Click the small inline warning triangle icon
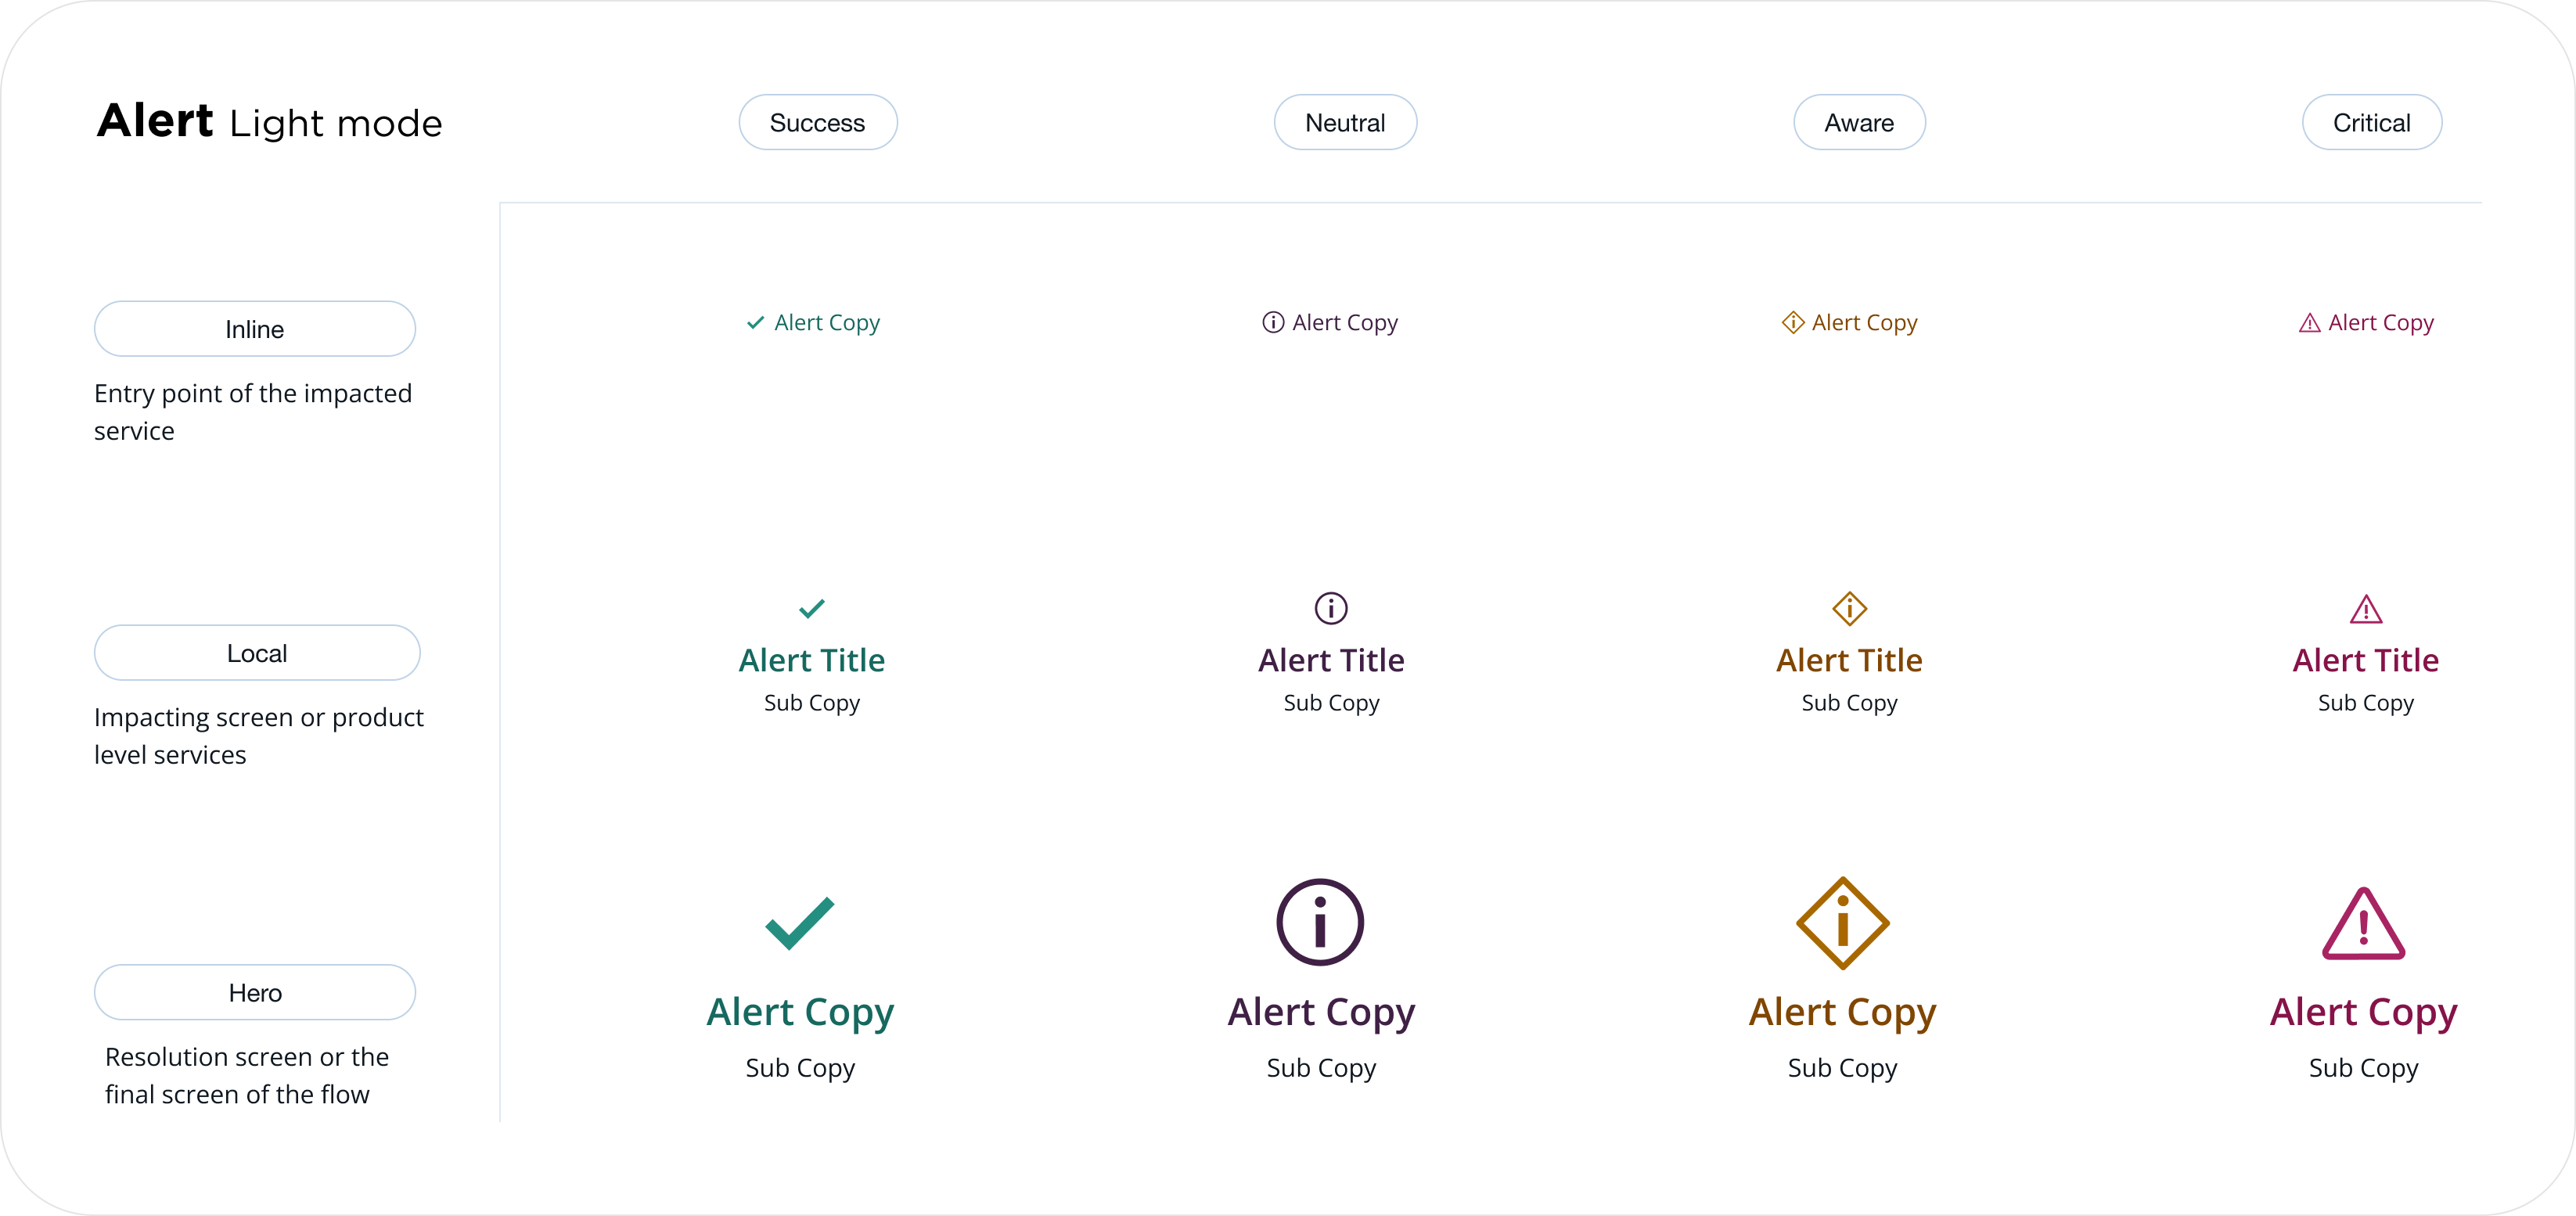This screenshot has height=1216, width=2576. [2309, 323]
